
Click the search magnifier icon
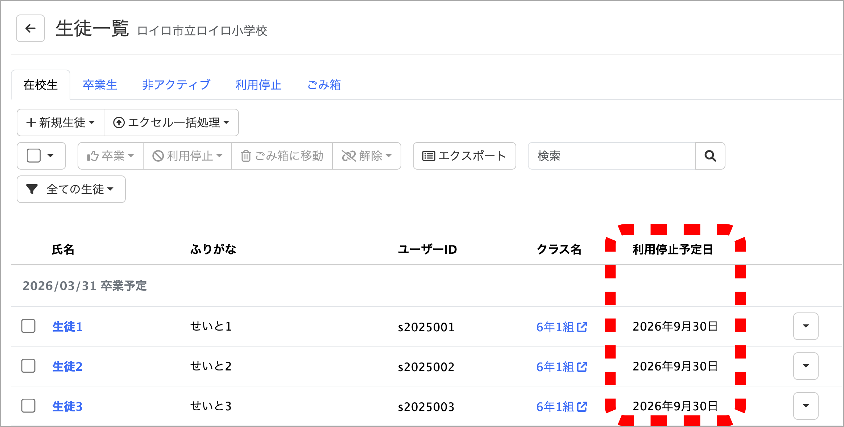[710, 156]
